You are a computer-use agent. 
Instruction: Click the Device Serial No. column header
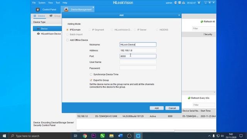coord(191,111)
